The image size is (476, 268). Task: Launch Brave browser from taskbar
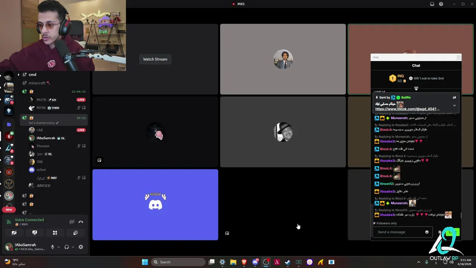pyautogui.click(x=244, y=262)
